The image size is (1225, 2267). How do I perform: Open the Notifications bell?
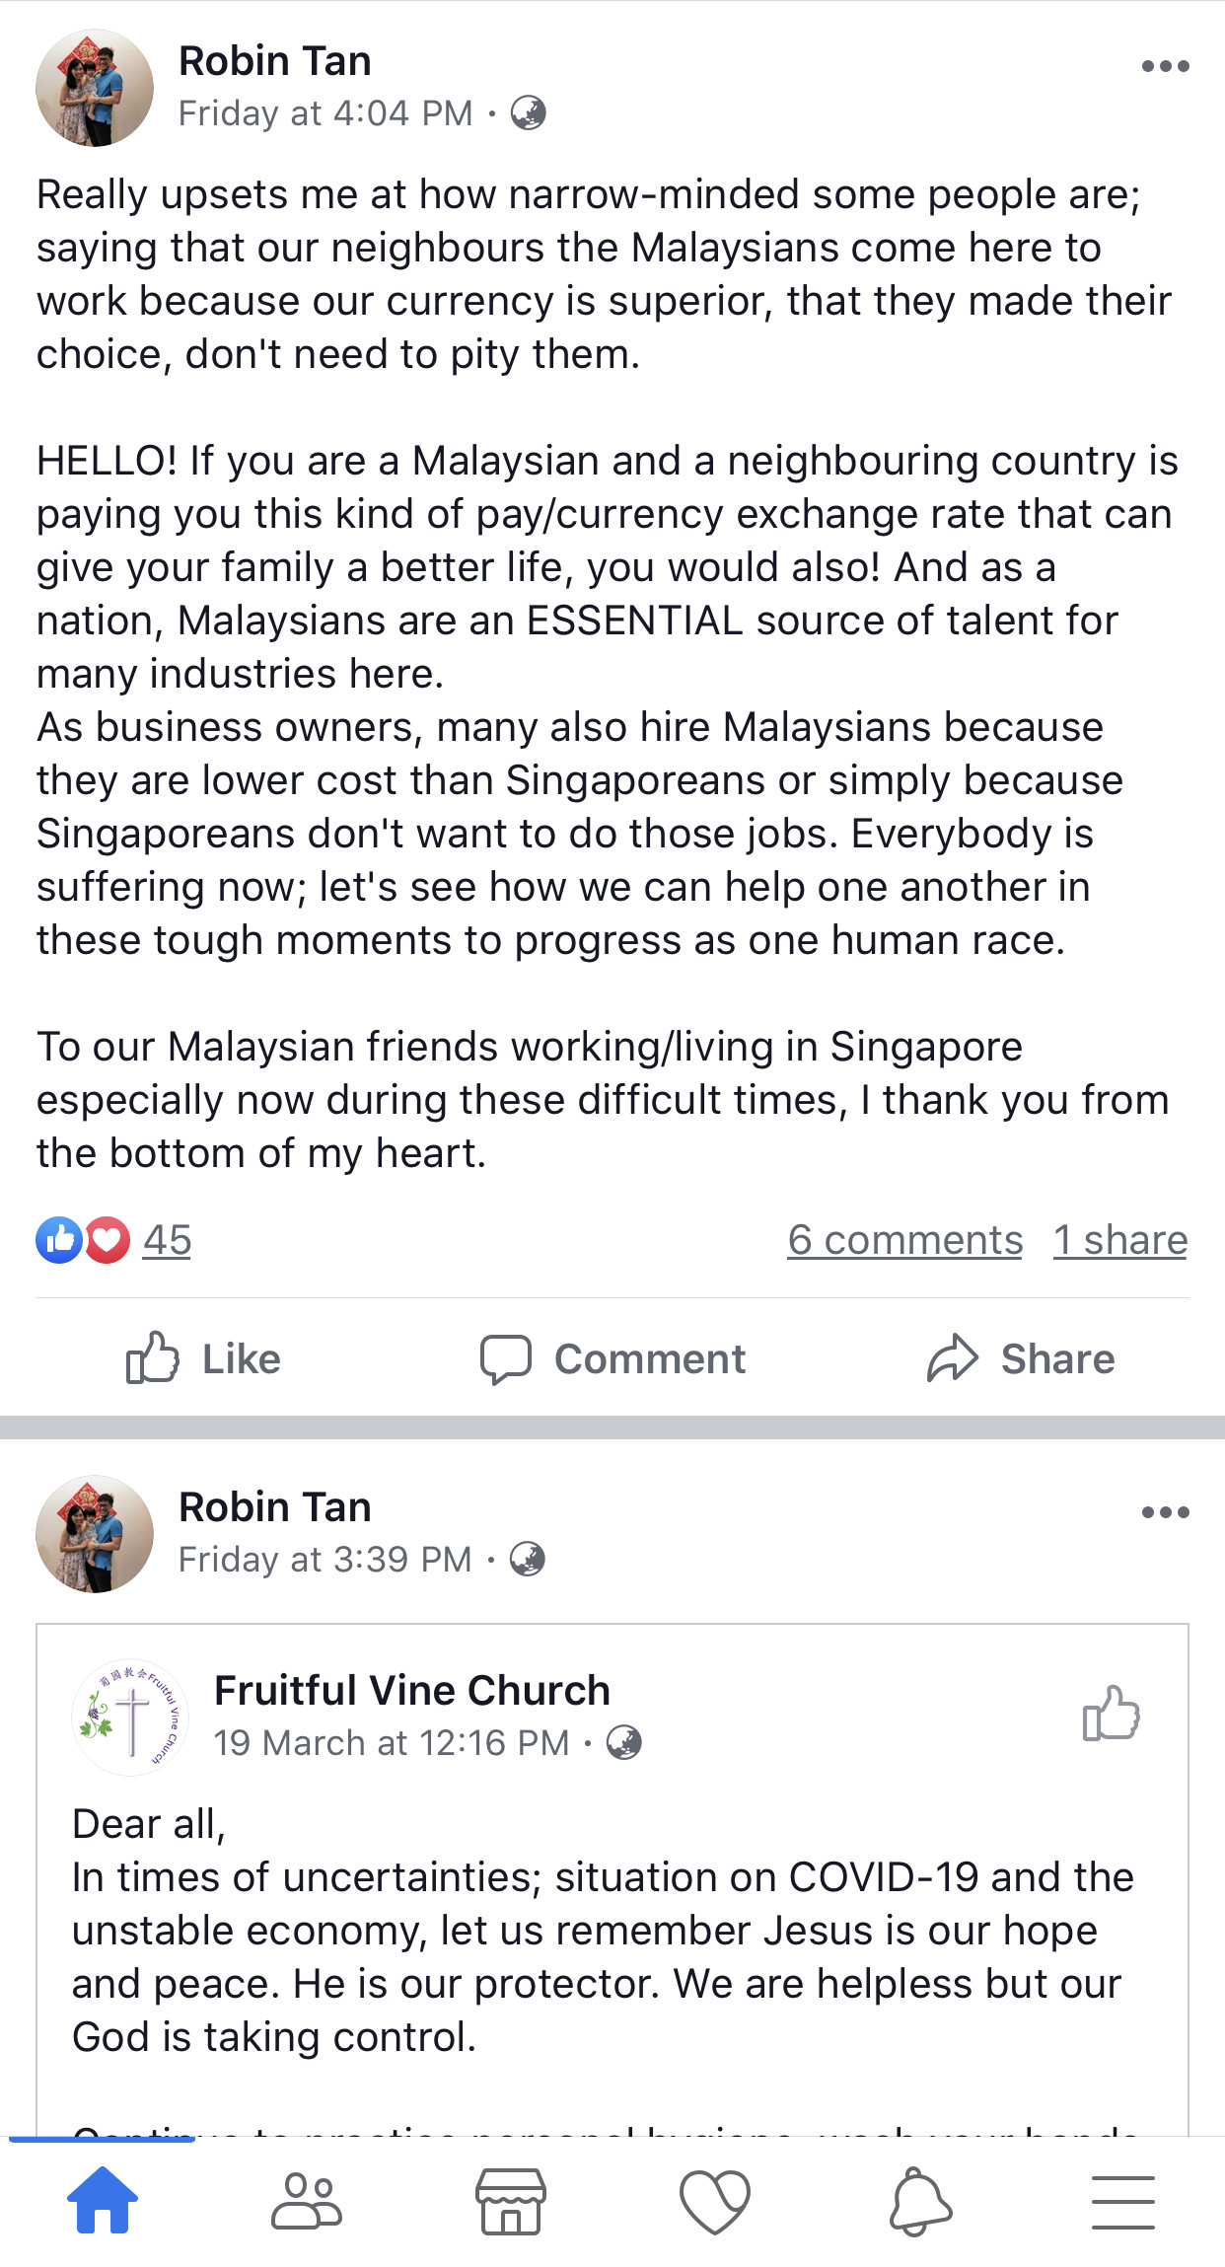(x=919, y=2201)
